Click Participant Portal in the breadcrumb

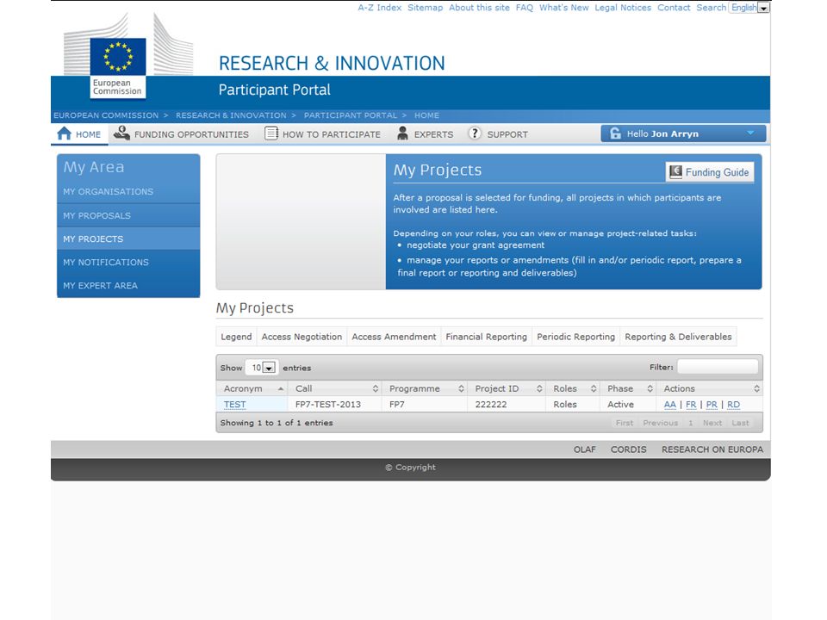click(351, 115)
